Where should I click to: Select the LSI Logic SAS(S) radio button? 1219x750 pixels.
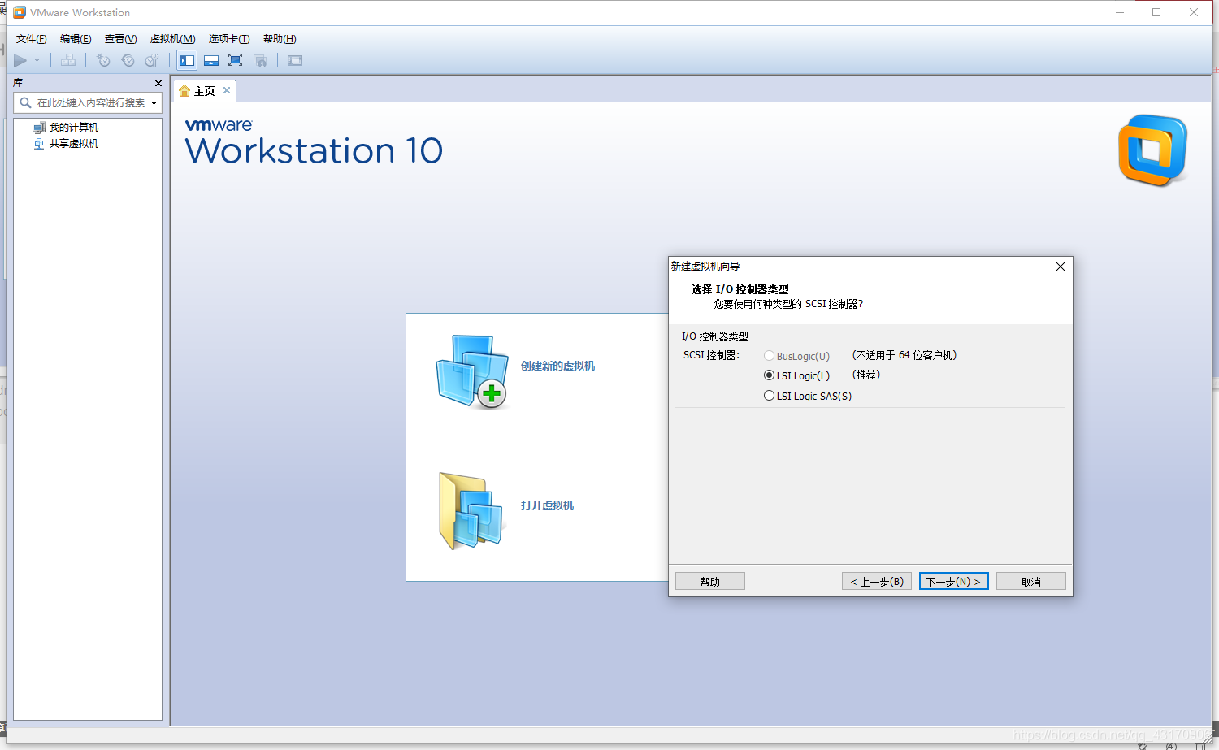[x=769, y=396]
